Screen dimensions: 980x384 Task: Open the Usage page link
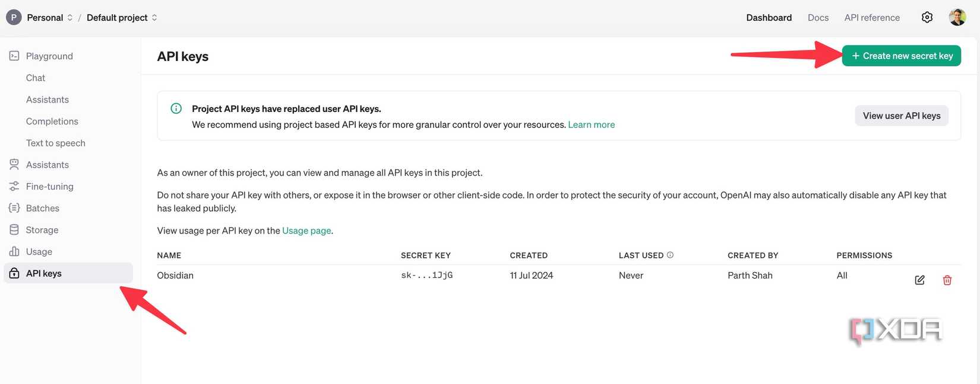point(306,231)
